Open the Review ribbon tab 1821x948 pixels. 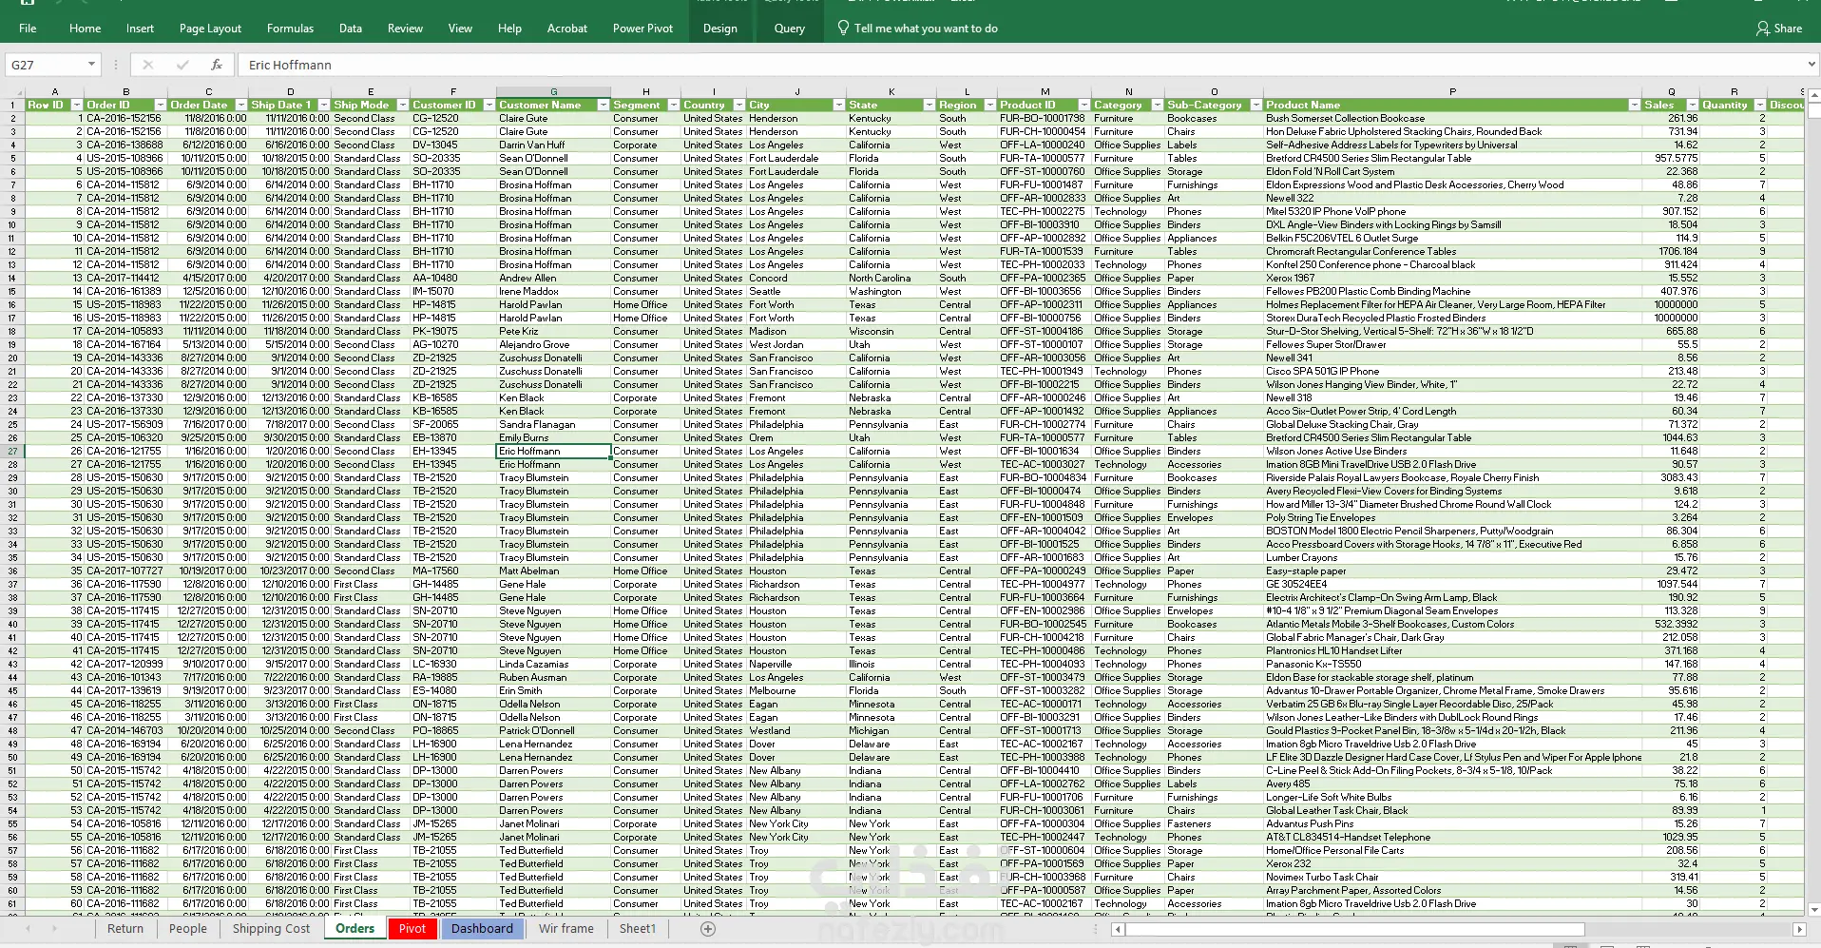tap(405, 29)
